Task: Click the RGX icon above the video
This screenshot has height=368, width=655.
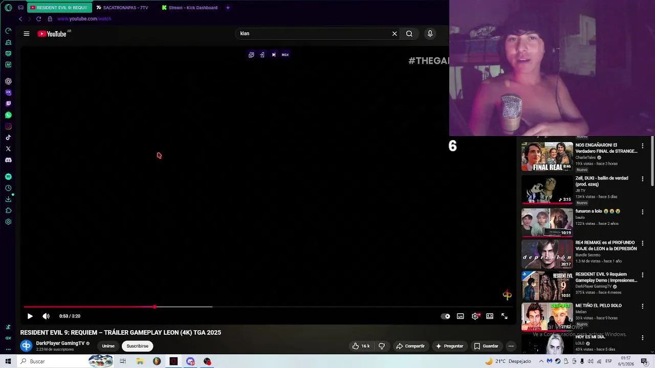Action: 285,55
